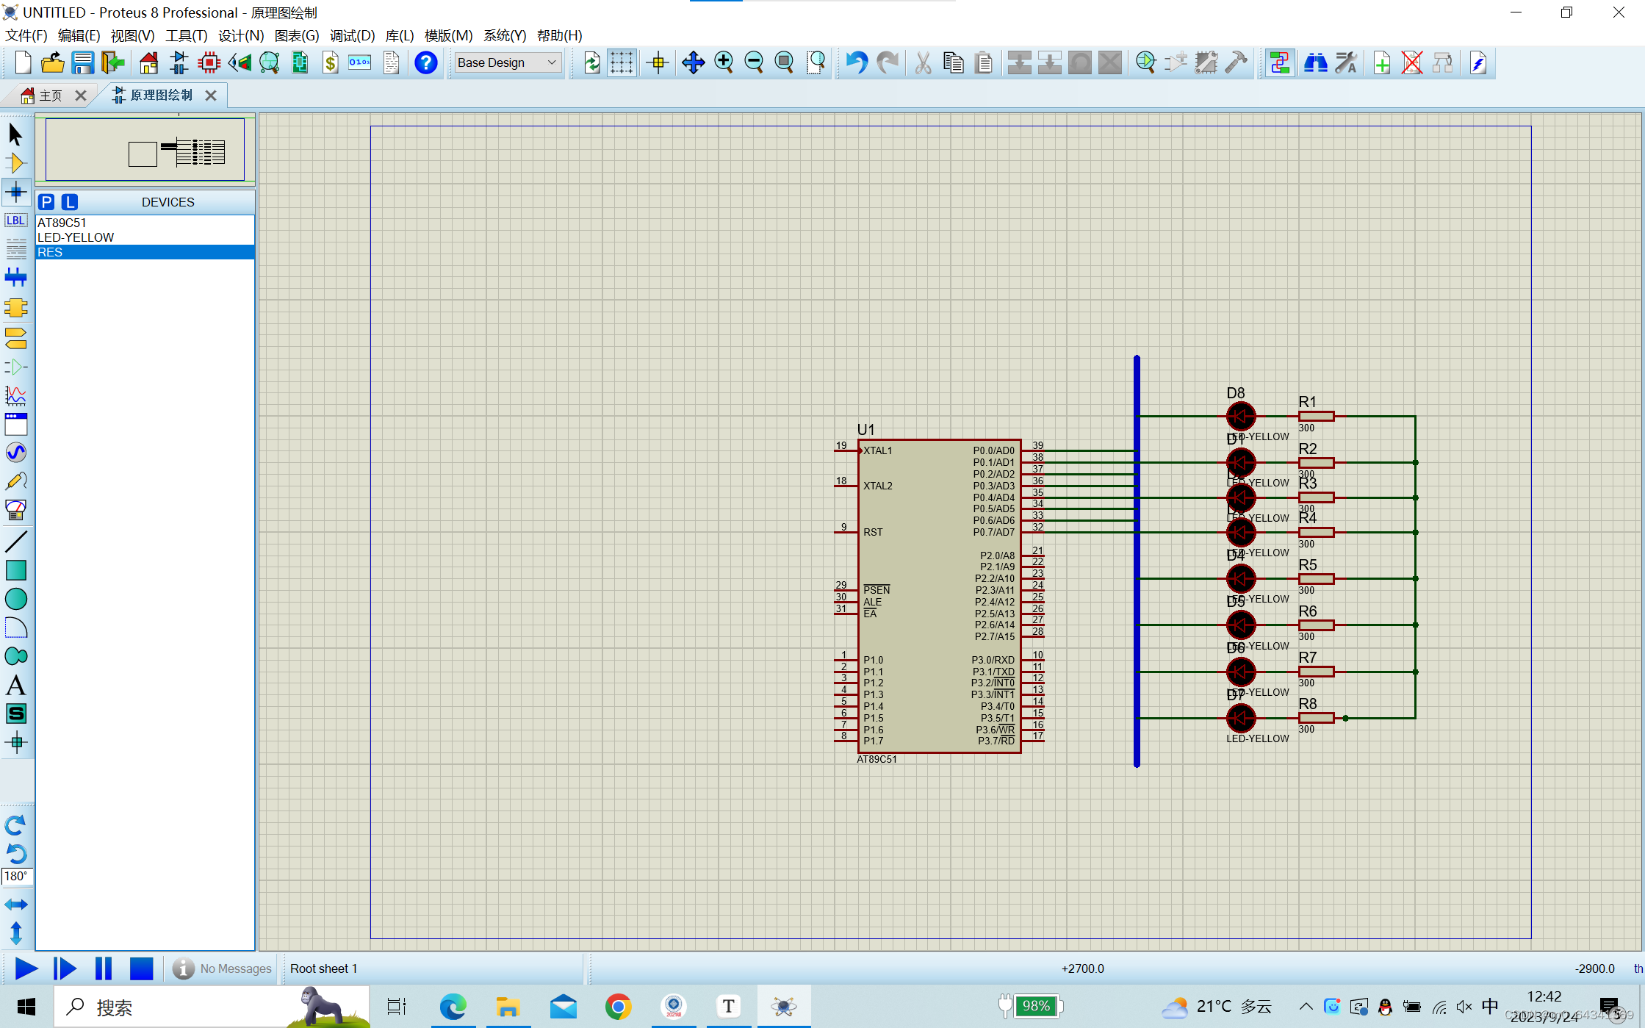Toggle the wire autorouter button

[x=1279, y=62]
